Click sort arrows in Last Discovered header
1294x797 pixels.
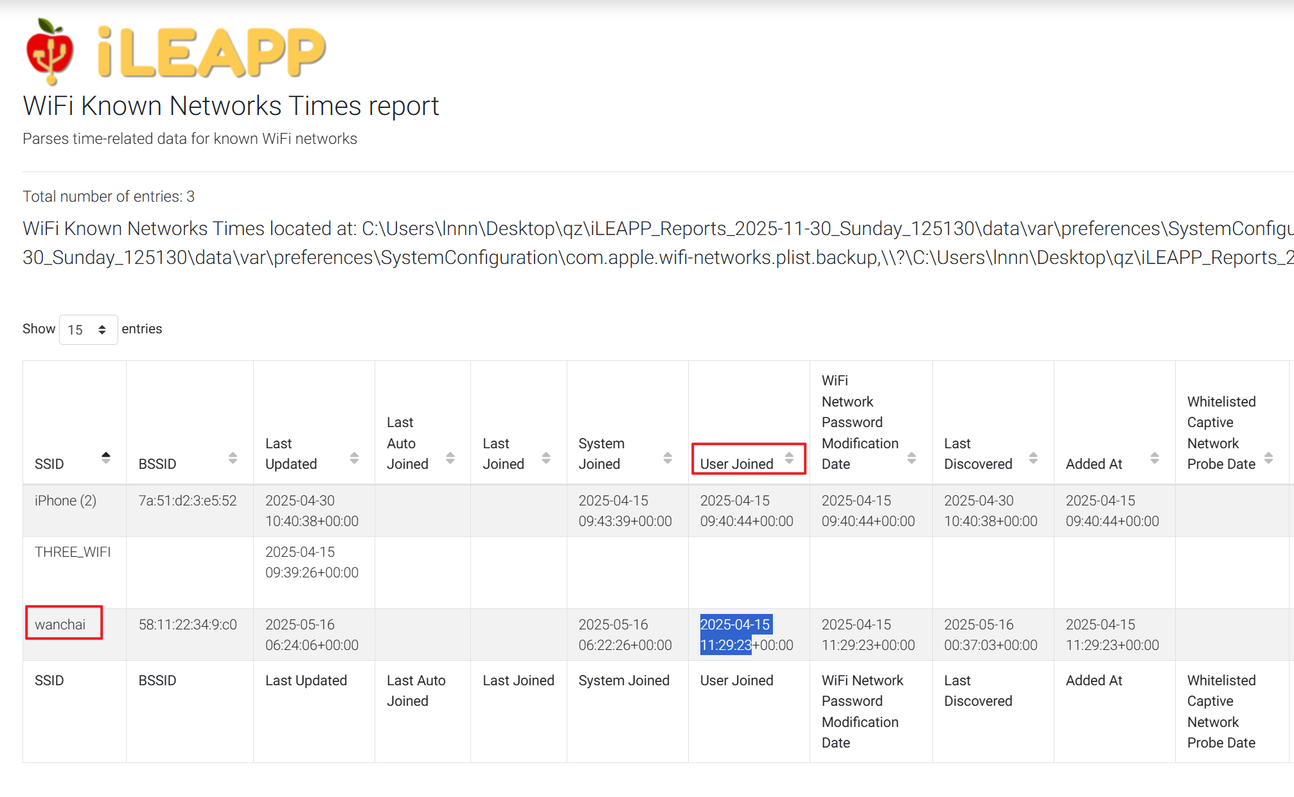[1033, 458]
